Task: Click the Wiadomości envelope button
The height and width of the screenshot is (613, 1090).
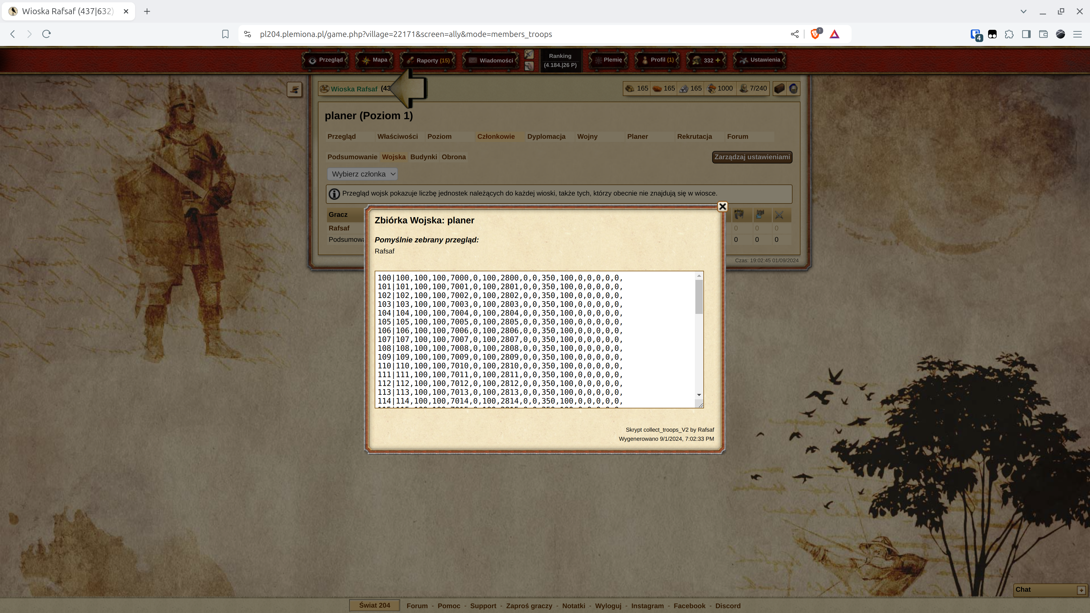Action: tap(491, 60)
